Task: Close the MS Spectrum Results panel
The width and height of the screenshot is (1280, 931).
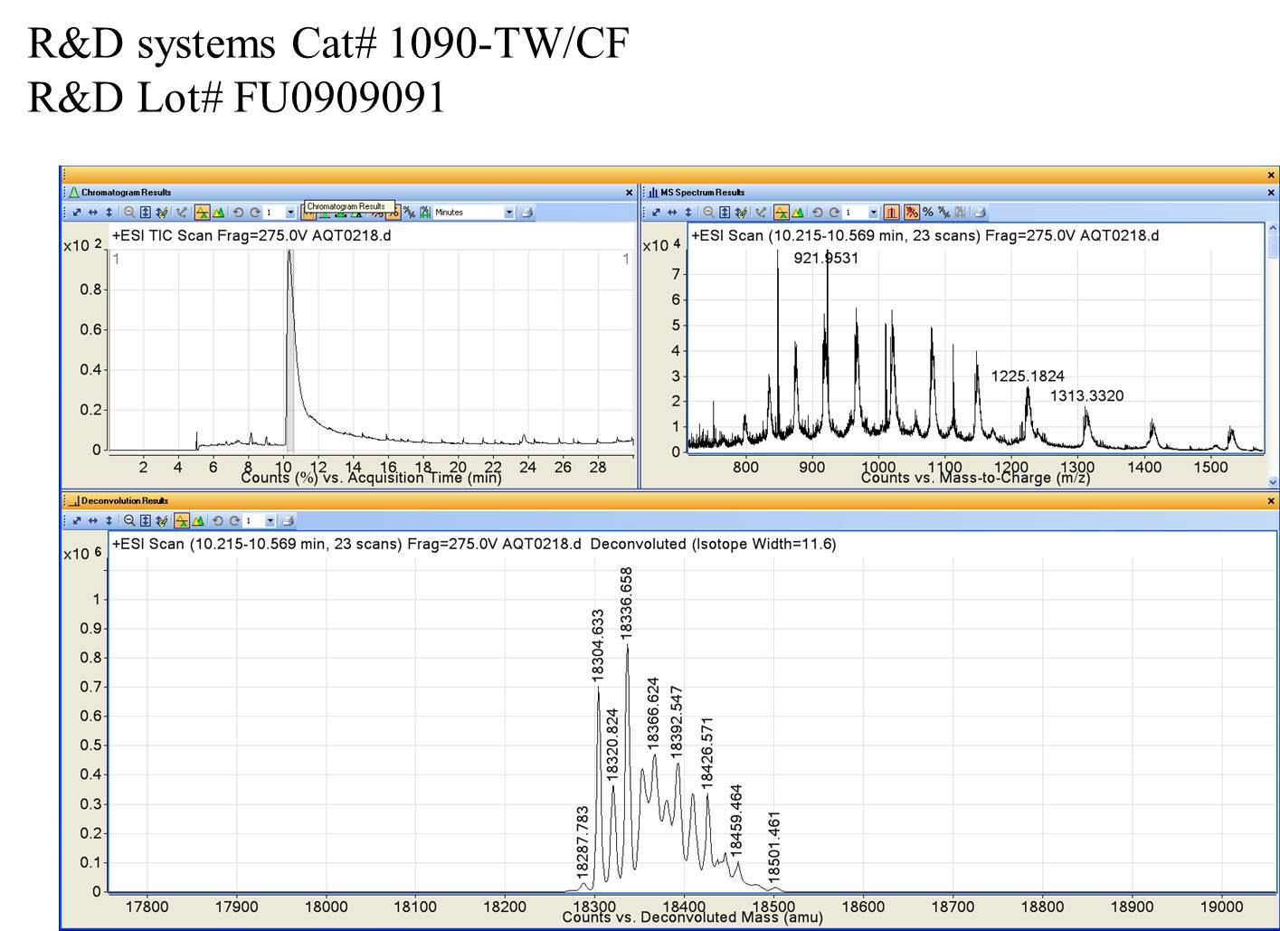Action: 1270,193
